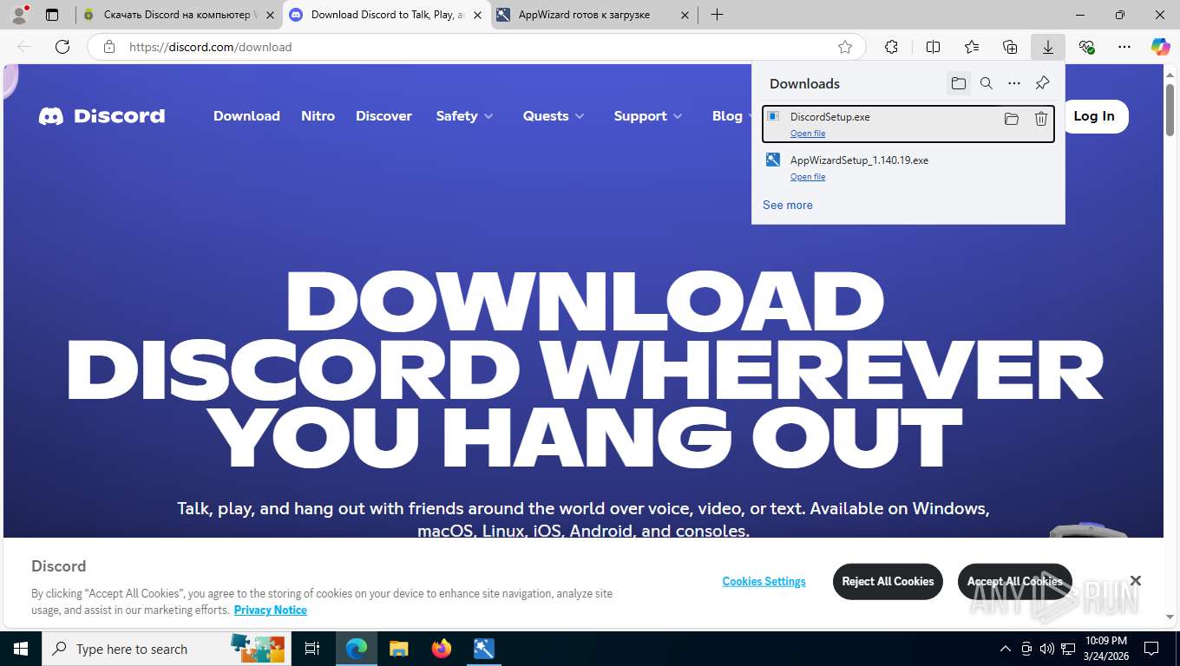
Task: Click Open file under AppWizardSetup_1.140.19.exe
Action: 808,177
